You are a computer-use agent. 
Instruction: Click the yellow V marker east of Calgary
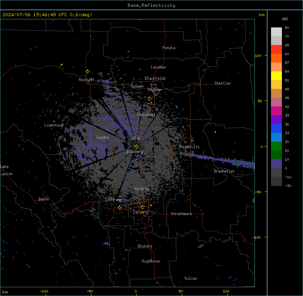151,205
